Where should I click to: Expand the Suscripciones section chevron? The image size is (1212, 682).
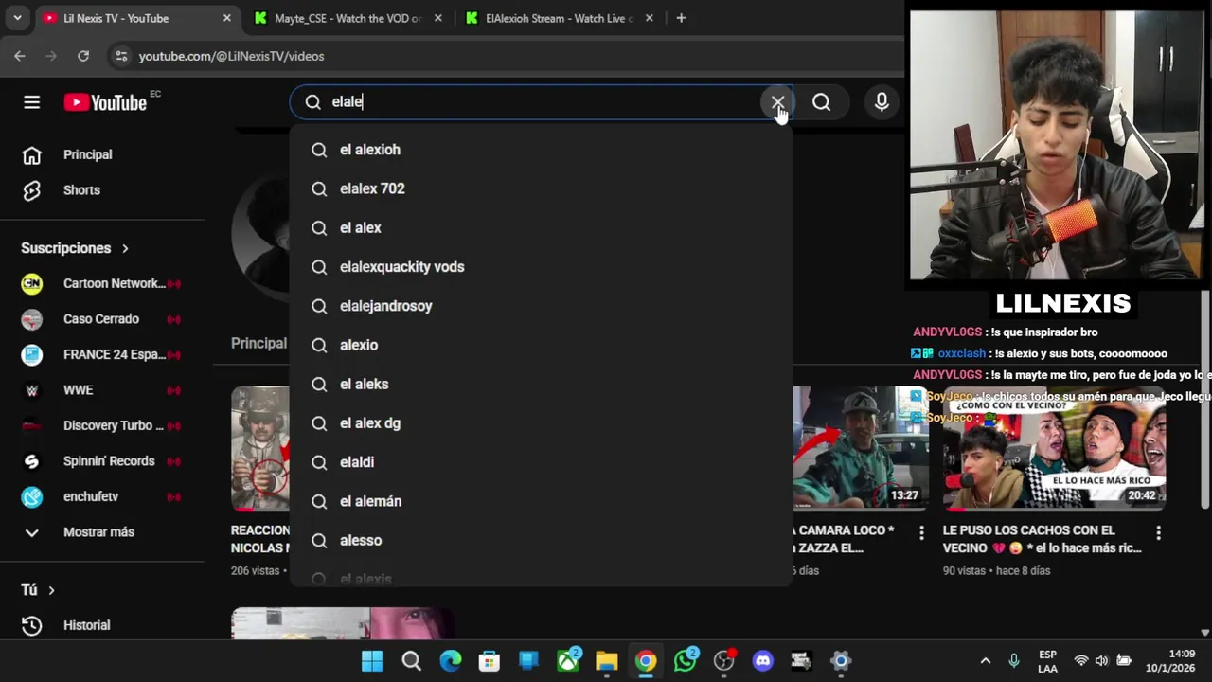[125, 248]
